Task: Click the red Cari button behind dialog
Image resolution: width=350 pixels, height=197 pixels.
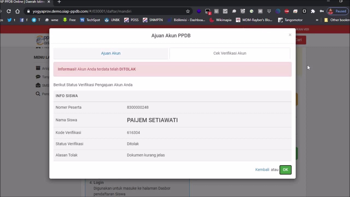Action: (300, 40)
